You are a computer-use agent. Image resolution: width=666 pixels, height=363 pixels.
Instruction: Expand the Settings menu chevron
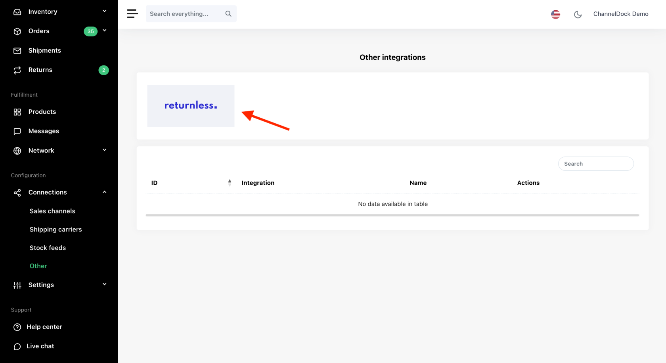point(105,285)
